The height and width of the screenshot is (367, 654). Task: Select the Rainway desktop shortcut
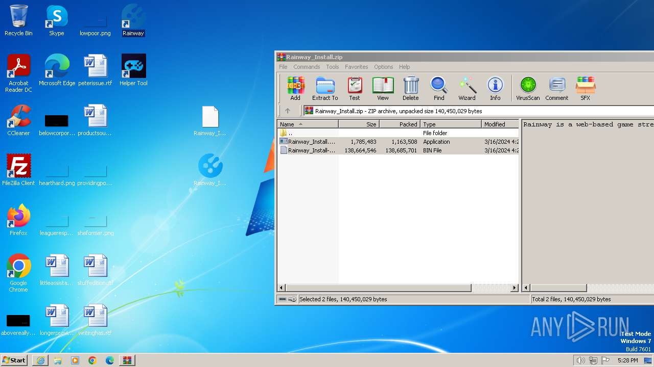pyautogui.click(x=133, y=20)
